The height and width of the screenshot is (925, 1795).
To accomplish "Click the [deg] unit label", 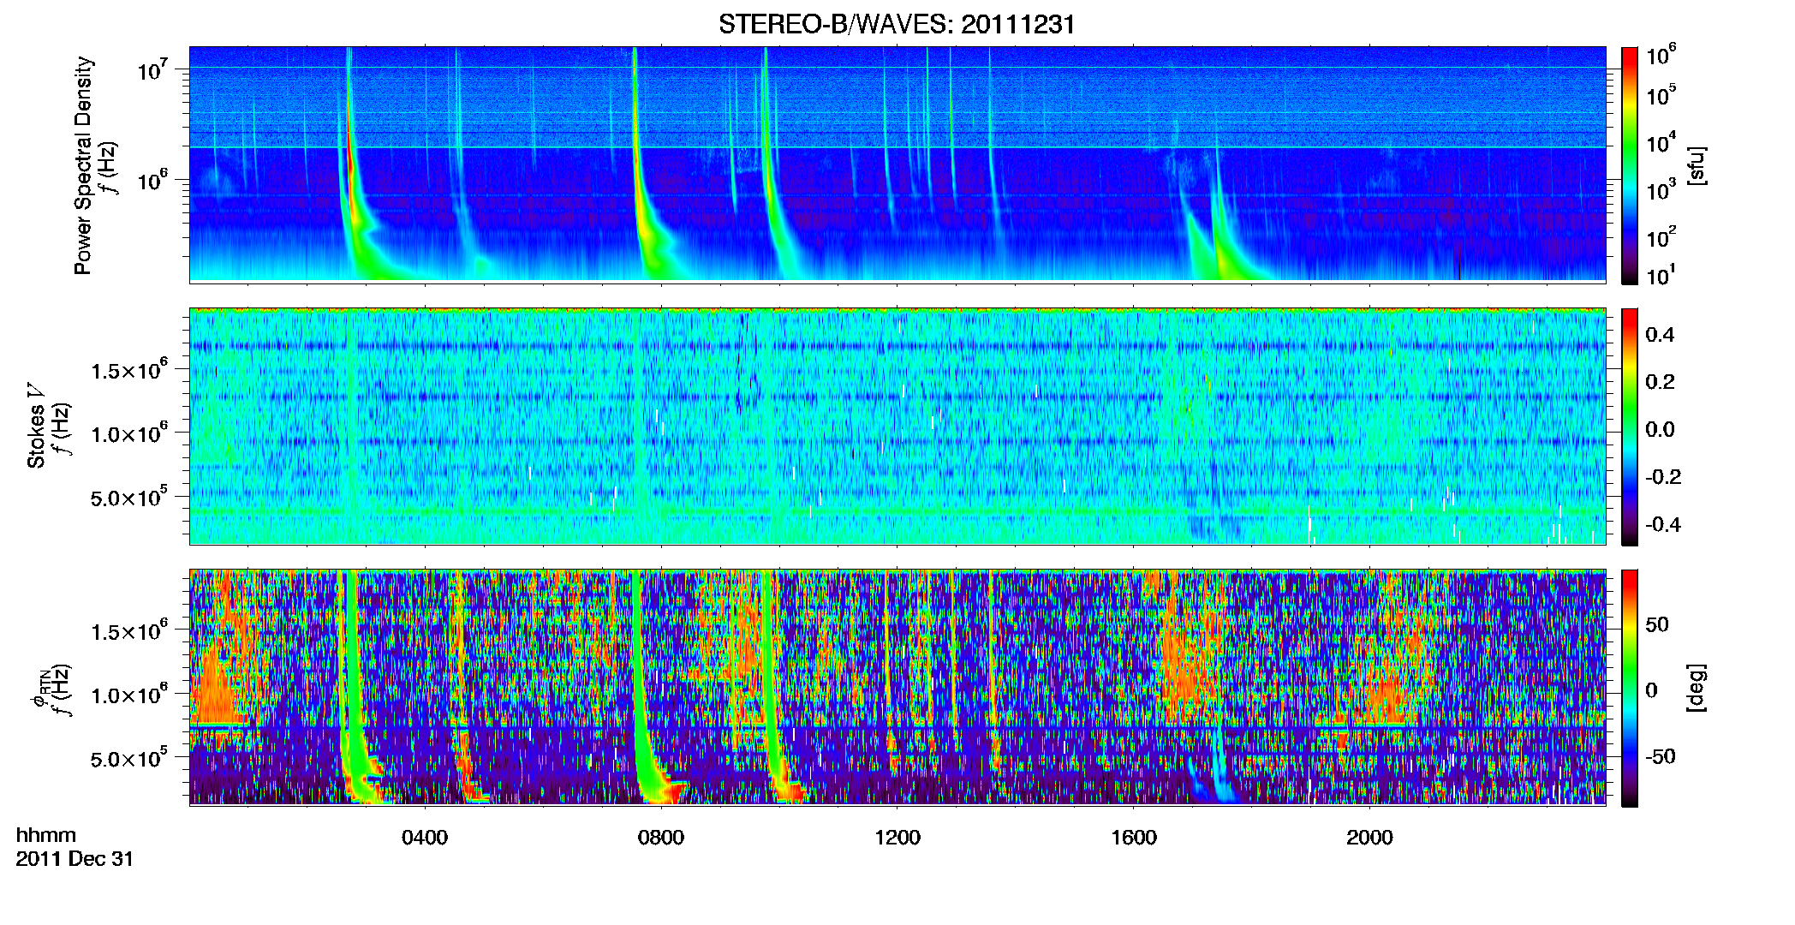I will pos(1697,688).
